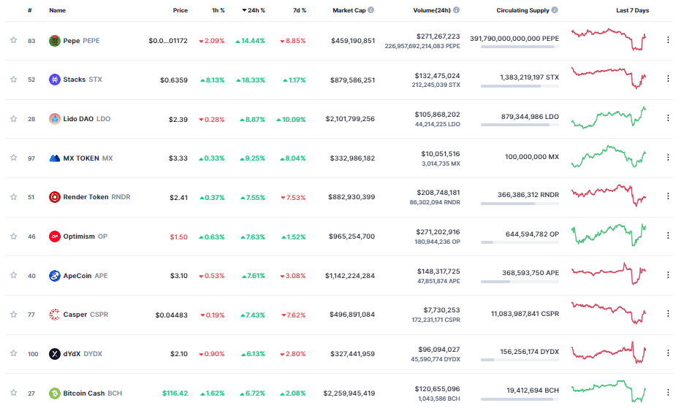
Task: Click the ApeCoin logo icon
Action: [55, 275]
